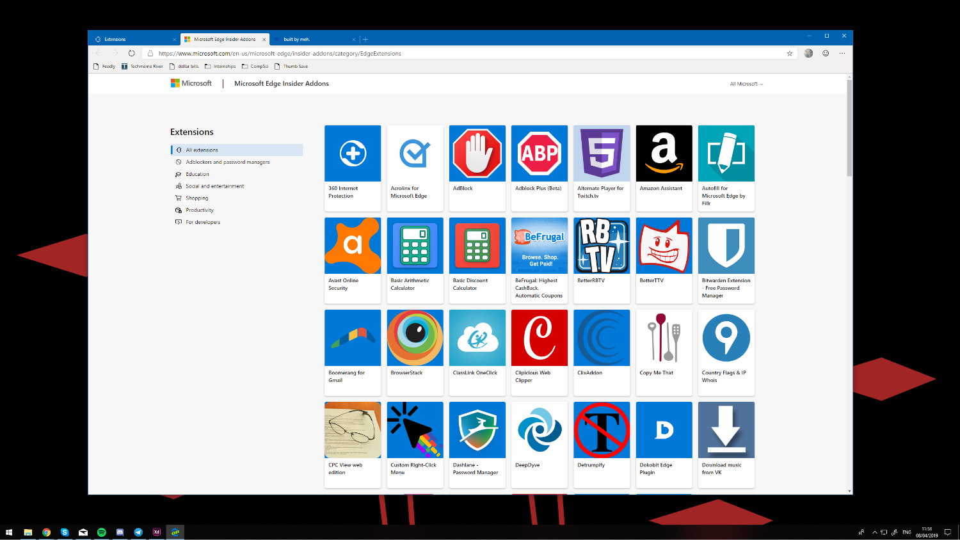The width and height of the screenshot is (960, 540).
Task: Click the Microsoft logo link
Action: click(191, 84)
